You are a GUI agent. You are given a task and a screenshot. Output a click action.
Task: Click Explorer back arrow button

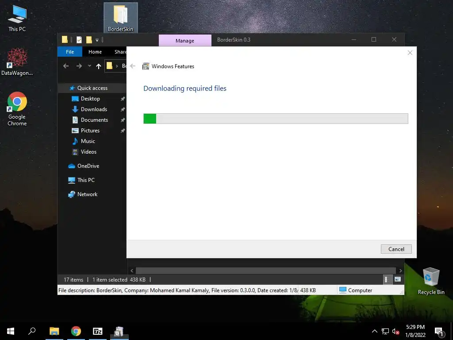point(66,66)
